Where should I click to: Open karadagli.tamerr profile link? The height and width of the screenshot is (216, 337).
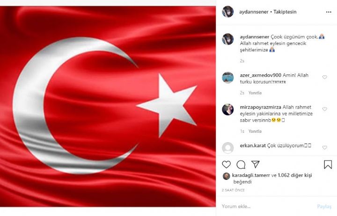pyautogui.click(x=251, y=175)
